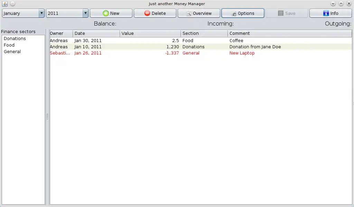Select the General finance sector
Screen dimensions: 354x207
pyautogui.click(x=24, y=52)
